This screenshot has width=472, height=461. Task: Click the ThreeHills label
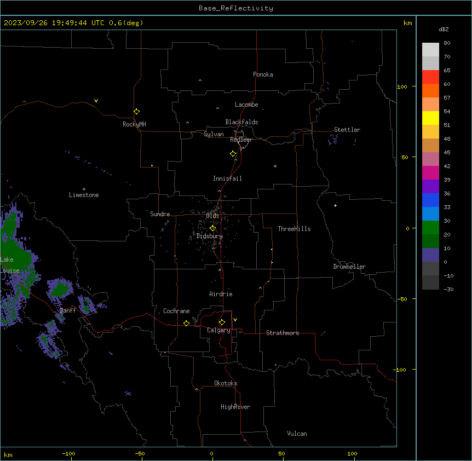[x=294, y=229]
